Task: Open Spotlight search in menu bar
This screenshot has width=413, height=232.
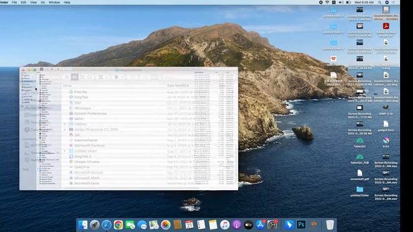Action: (x=379, y=3)
